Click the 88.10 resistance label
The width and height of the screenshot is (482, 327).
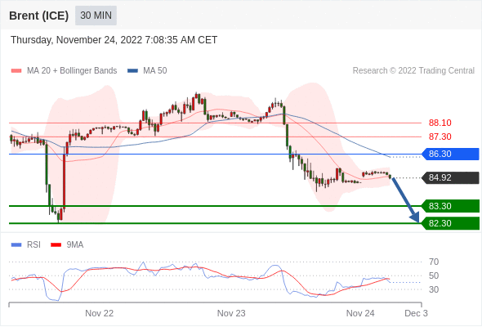(x=440, y=123)
